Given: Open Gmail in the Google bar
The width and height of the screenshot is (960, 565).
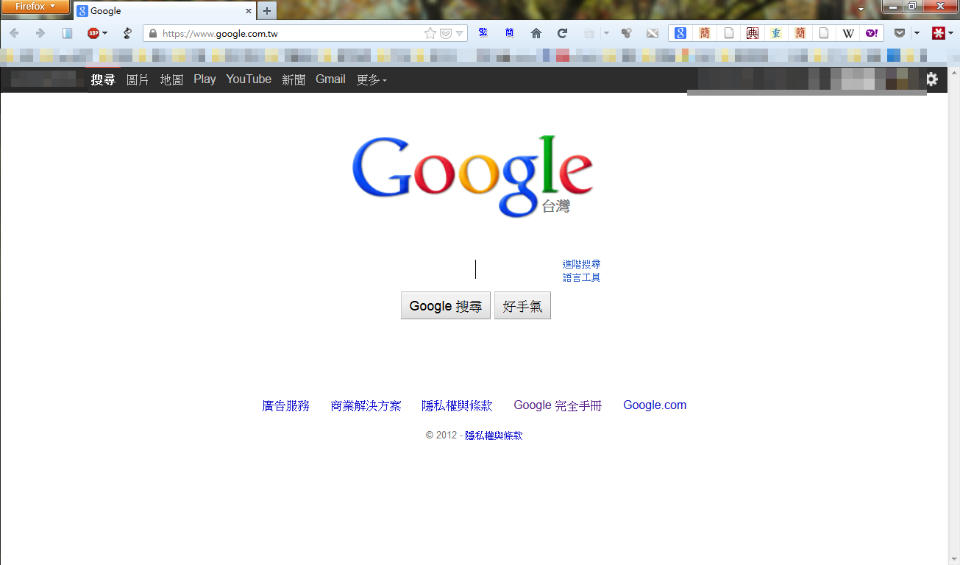Looking at the screenshot, I should pos(330,79).
